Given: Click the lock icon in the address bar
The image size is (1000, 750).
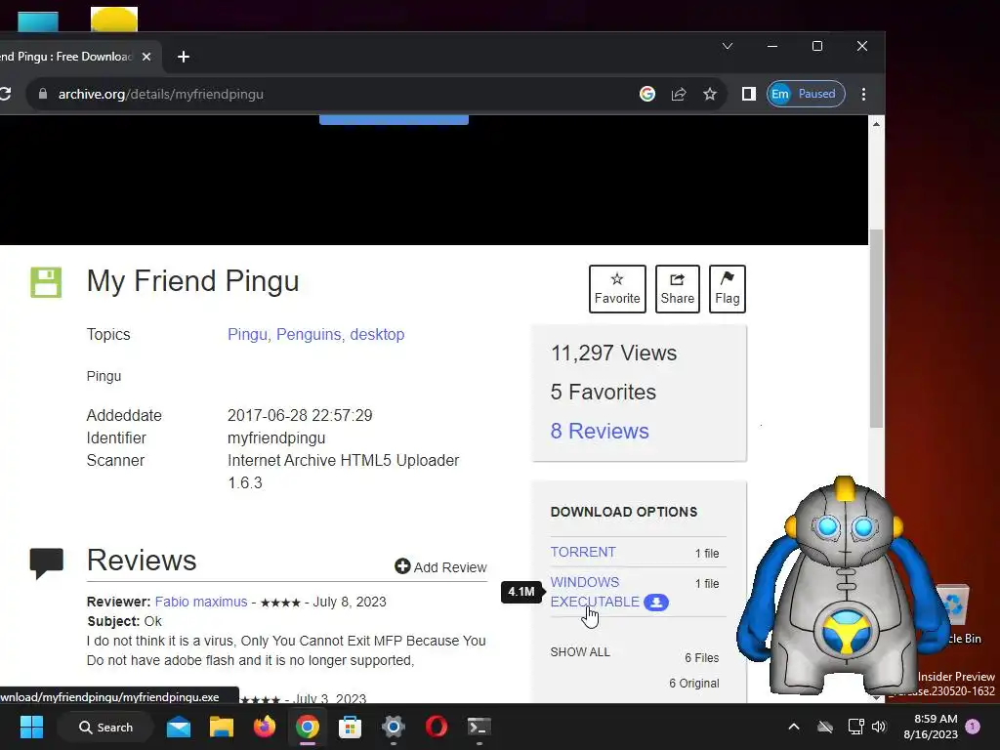Looking at the screenshot, I should [x=43, y=94].
